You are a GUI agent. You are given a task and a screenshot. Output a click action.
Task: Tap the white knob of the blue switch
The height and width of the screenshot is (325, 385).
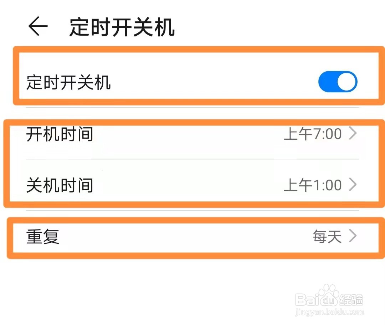coord(346,82)
